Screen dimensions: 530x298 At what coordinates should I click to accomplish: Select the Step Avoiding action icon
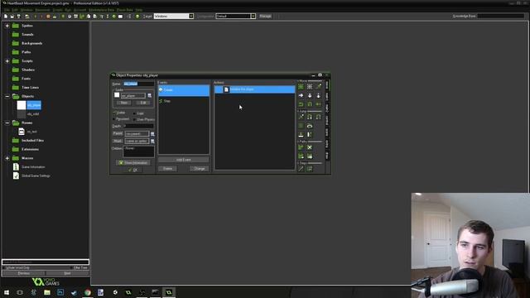[310, 169]
